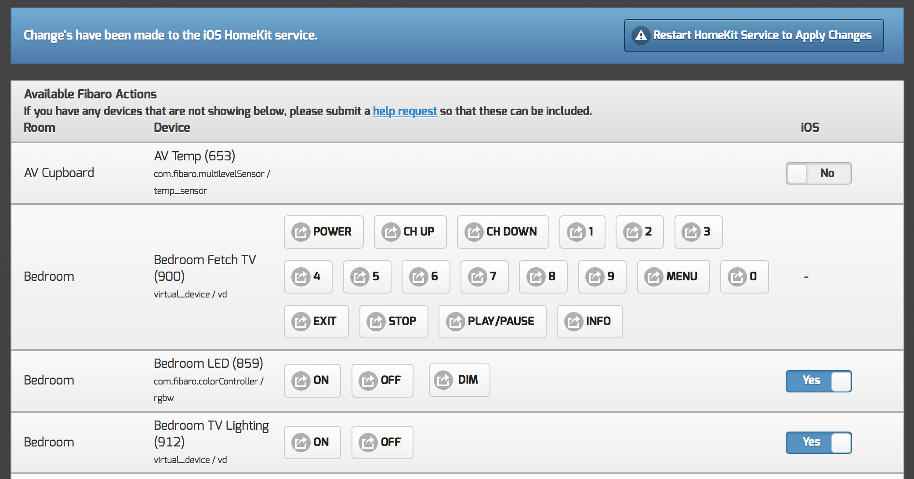Screen dimensions: 914x479
Task: Click the warning icon on the Restart HomeKit button
Action: coord(641,35)
